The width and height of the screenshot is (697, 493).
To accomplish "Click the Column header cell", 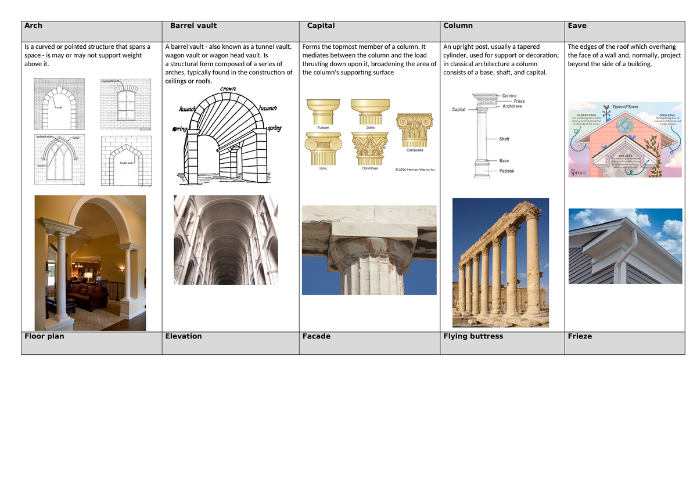I will (502, 31).
